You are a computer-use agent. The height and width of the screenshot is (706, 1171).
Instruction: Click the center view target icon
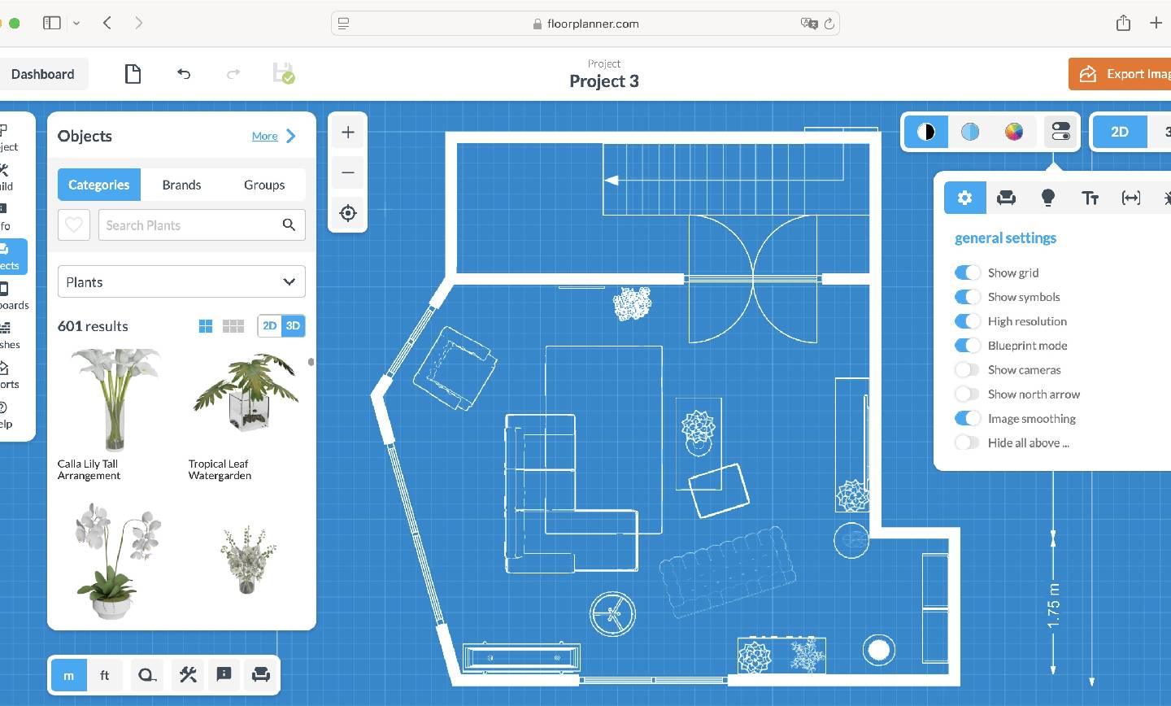click(x=348, y=213)
